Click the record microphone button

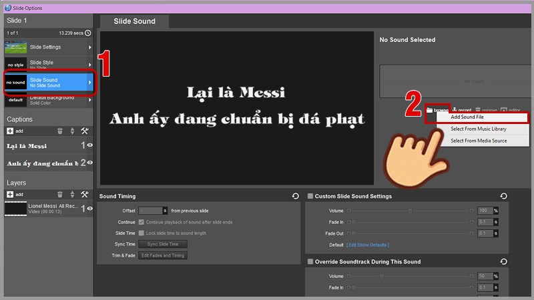[x=462, y=110]
